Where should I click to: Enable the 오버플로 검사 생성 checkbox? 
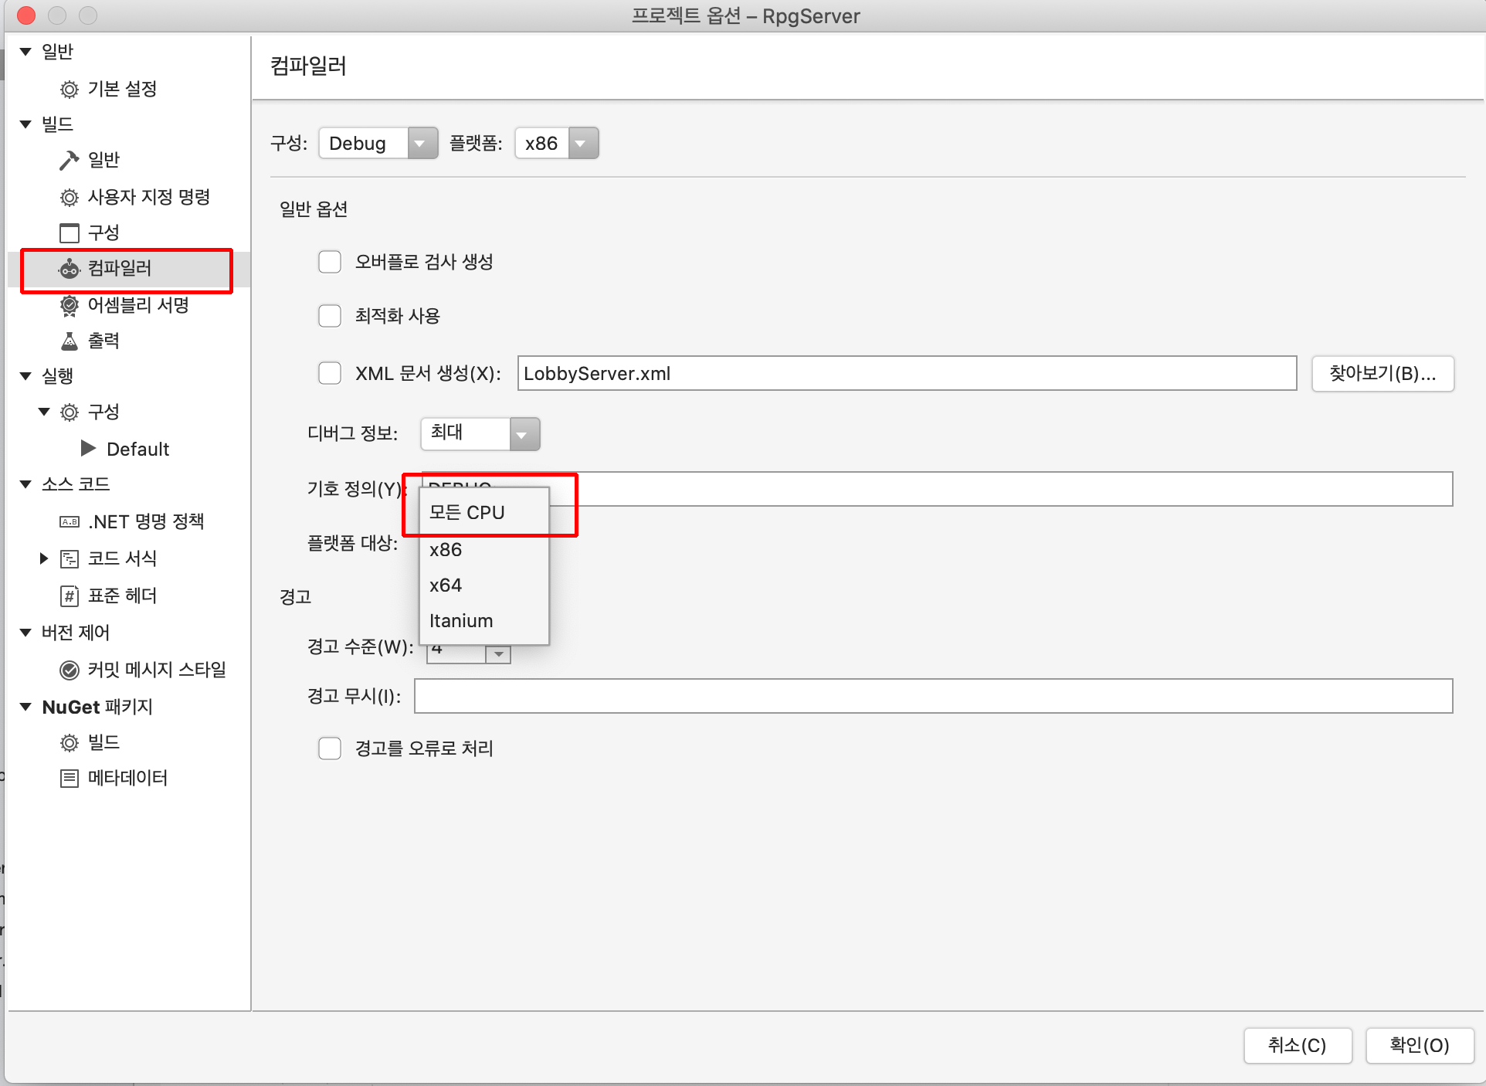(x=330, y=262)
